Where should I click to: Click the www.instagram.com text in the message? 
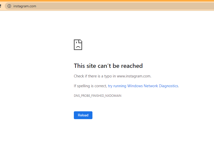click(x=134, y=76)
